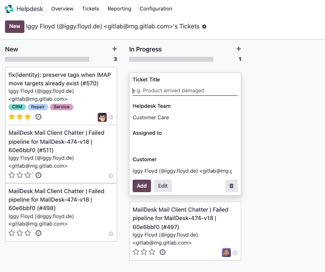This screenshot has width=325, height=272.
Task: Open the Configuration menu
Action: 156,8
